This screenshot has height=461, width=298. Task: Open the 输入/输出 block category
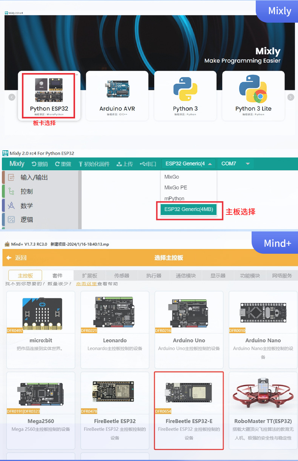34,177
